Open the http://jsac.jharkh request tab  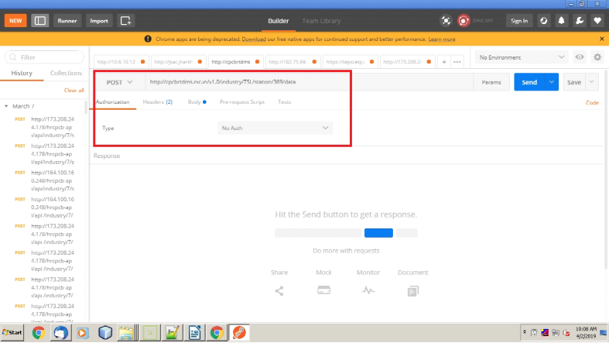coord(177,62)
